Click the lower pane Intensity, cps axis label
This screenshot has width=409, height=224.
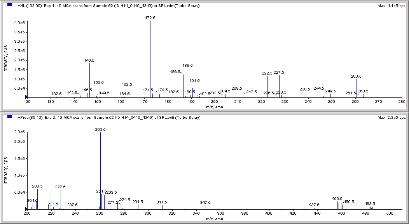(5, 170)
